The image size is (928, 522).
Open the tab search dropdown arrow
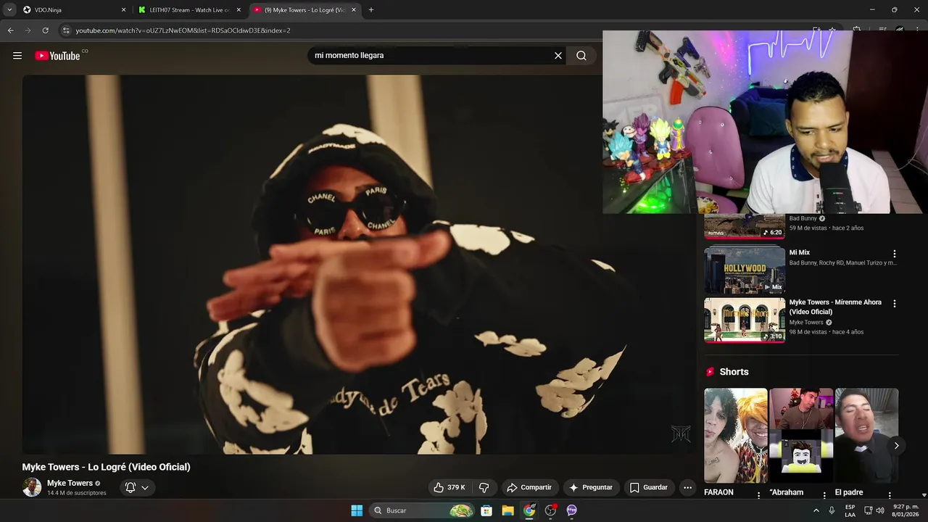(9, 10)
